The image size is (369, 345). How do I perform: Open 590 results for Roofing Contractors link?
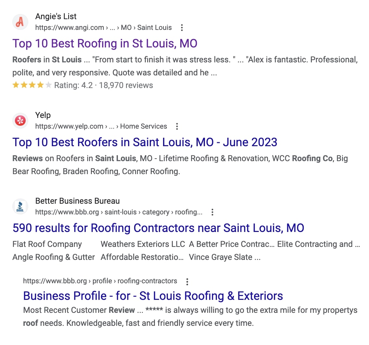pyautogui.click(x=158, y=228)
